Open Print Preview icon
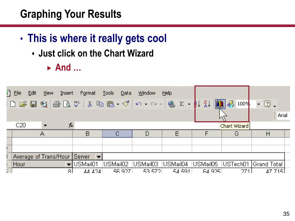Viewport: 295px width, 221px height. tap(67, 104)
